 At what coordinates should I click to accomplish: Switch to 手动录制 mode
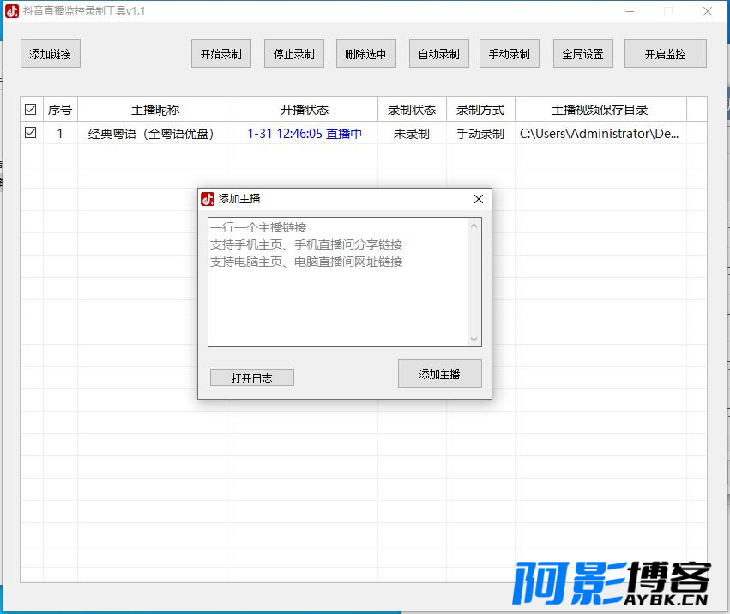[510, 54]
